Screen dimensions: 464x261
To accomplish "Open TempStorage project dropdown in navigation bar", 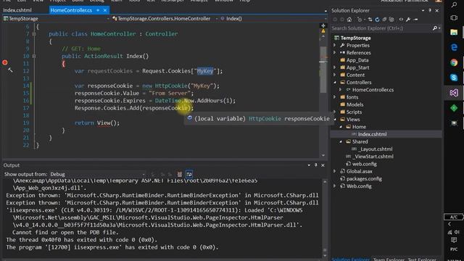I will point(56,19).
